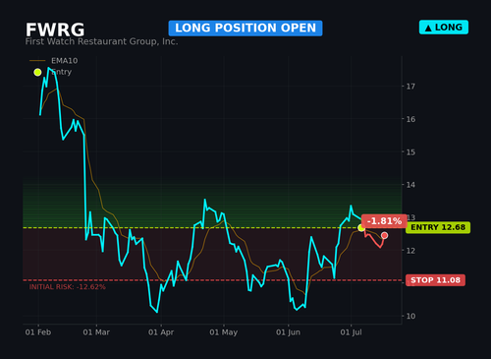Image resolution: width=491 pixels, height=359 pixels.
Task: Click the LONG POSITION OPEN banner
Action: coord(245,29)
